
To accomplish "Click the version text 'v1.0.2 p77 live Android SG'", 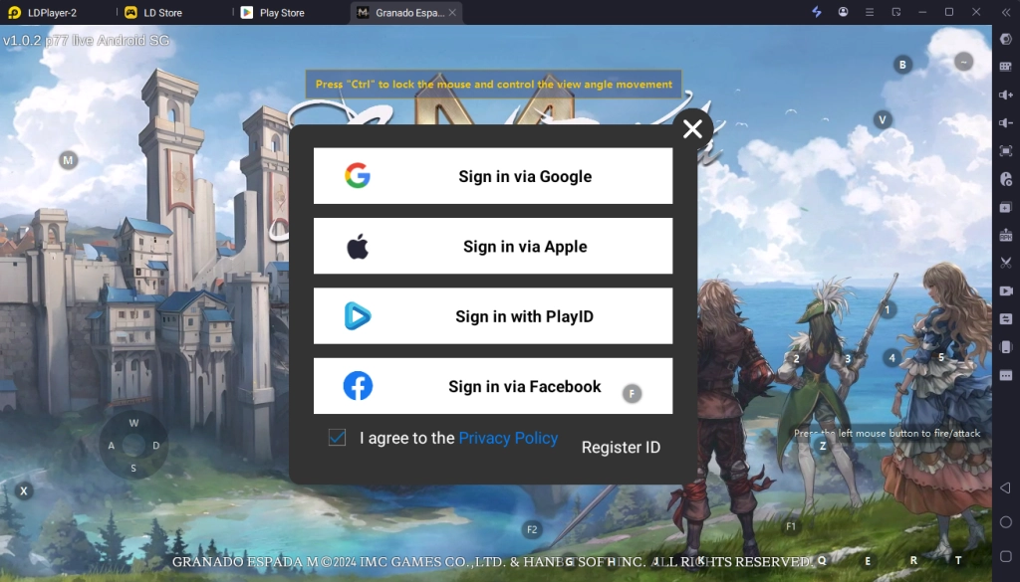I will coord(86,40).
